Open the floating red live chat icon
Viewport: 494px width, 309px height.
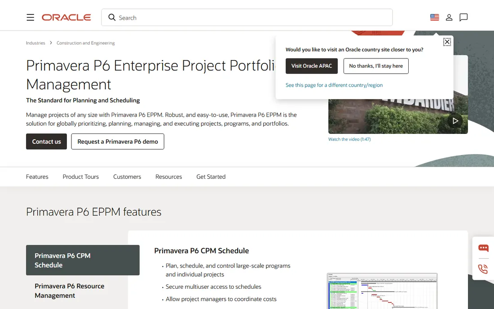coord(483,248)
